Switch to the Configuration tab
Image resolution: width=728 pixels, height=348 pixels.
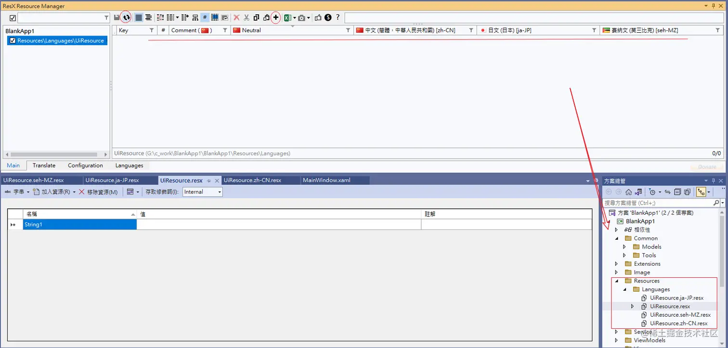pyautogui.click(x=85, y=165)
